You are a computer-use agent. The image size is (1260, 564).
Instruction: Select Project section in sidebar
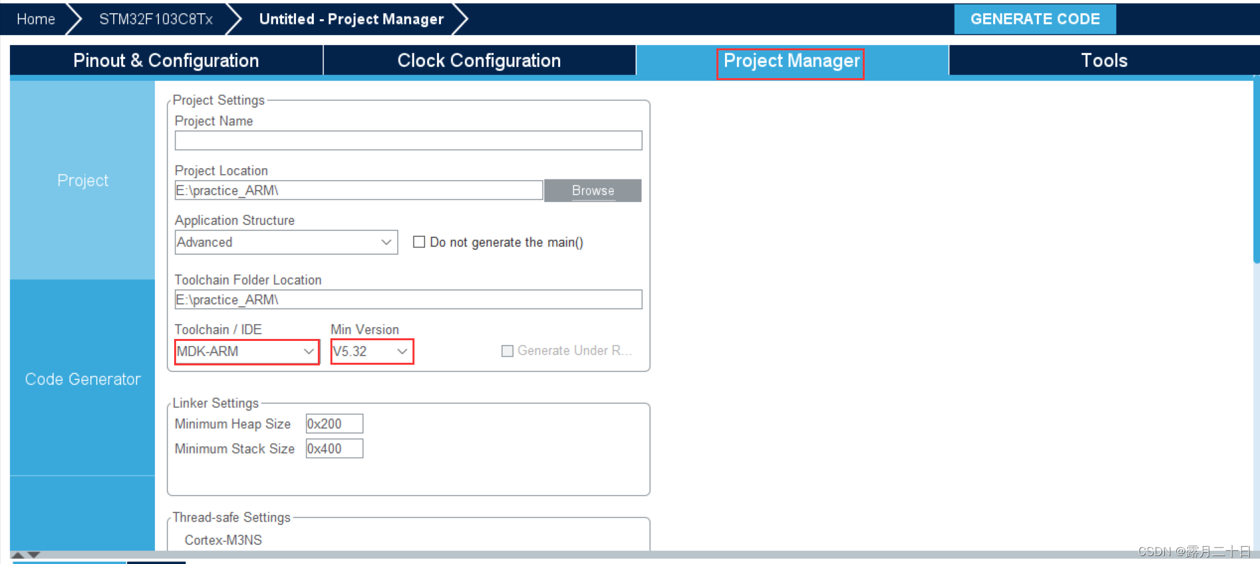tap(83, 180)
